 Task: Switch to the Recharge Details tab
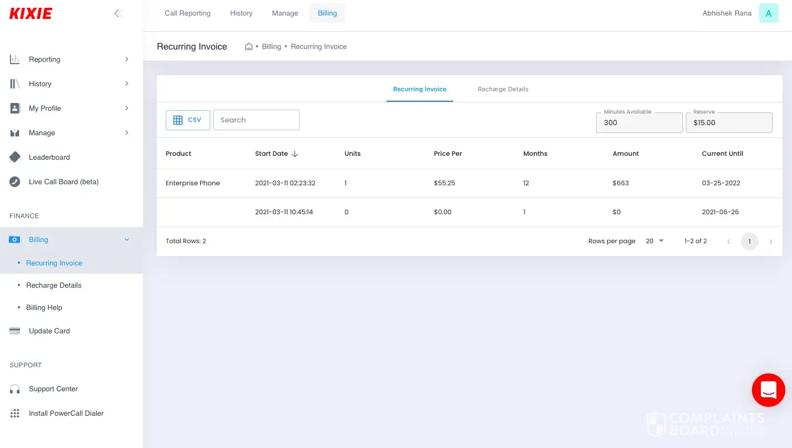[503, 89]
